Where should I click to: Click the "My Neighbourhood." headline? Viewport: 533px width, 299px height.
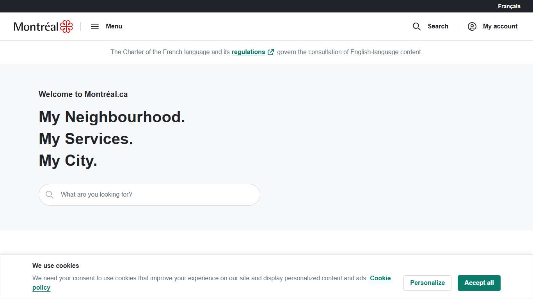click(x=112, y=117)
